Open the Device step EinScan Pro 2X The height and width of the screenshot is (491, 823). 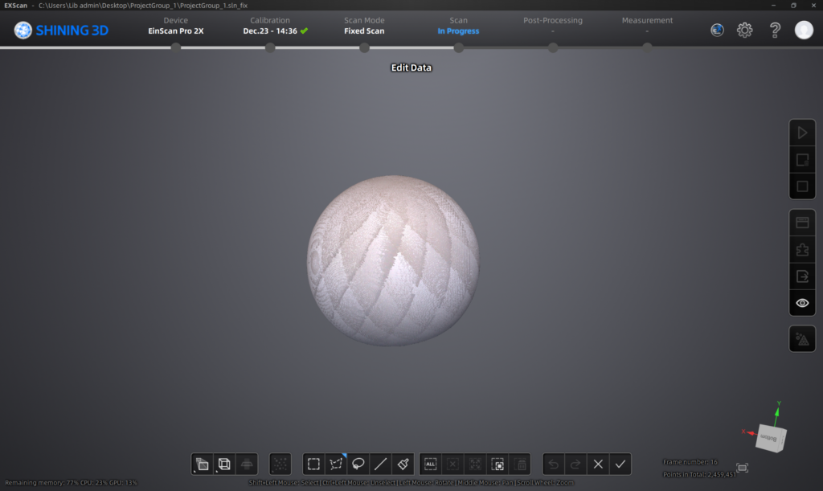175,26
